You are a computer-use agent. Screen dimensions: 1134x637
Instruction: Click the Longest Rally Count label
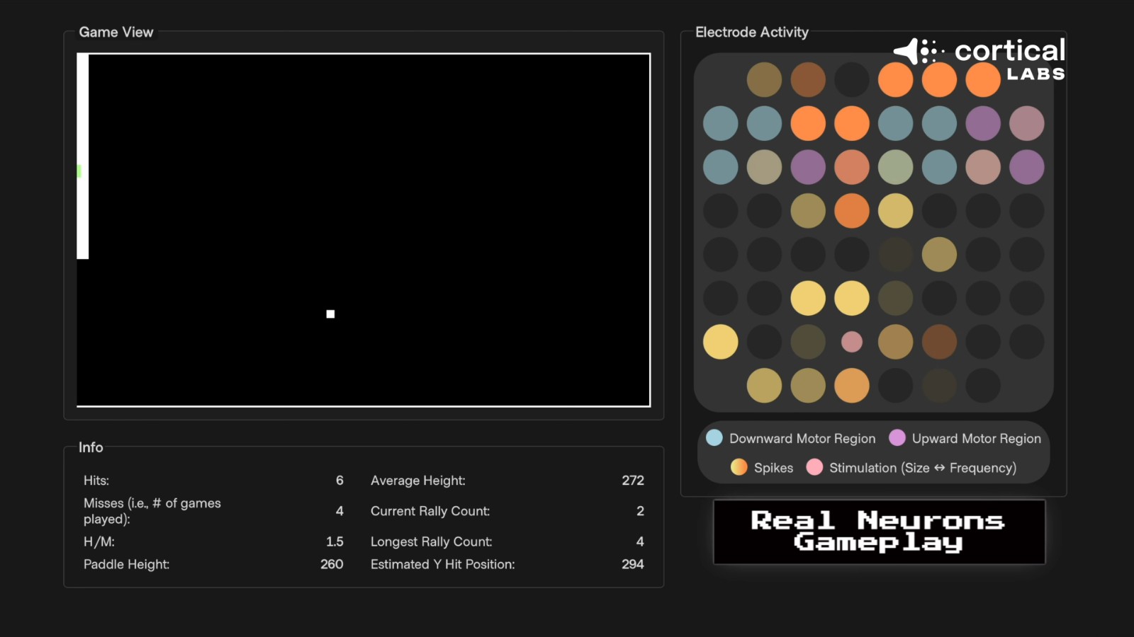[x=431, y=541]
